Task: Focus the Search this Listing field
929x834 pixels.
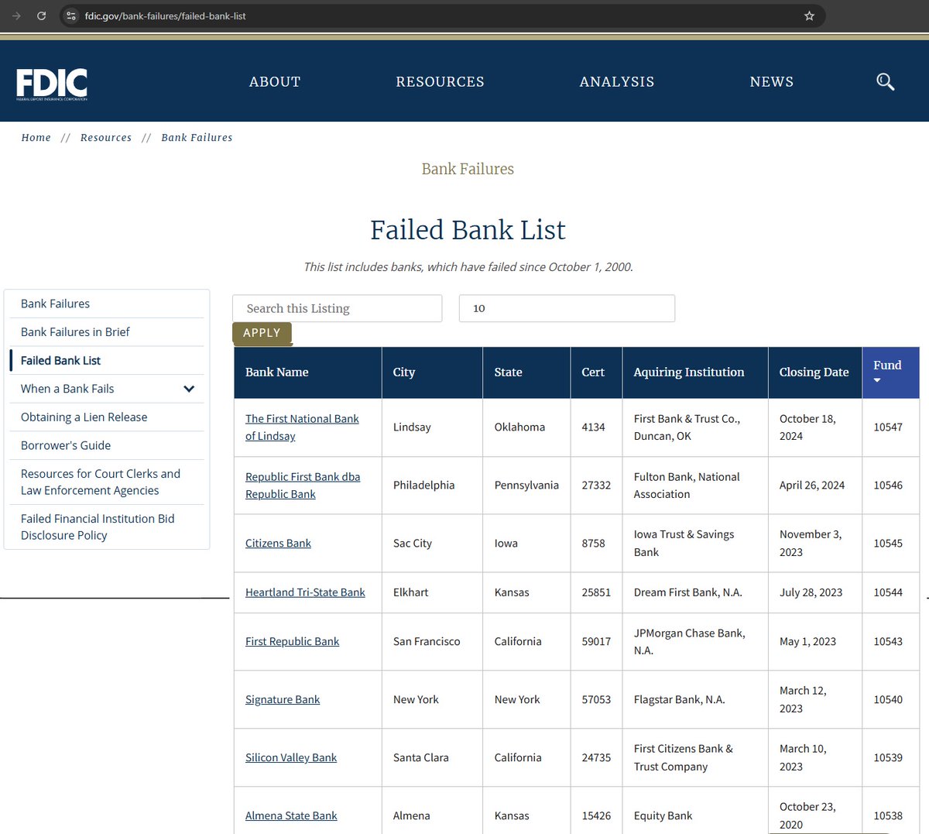Action: [338, 308]
